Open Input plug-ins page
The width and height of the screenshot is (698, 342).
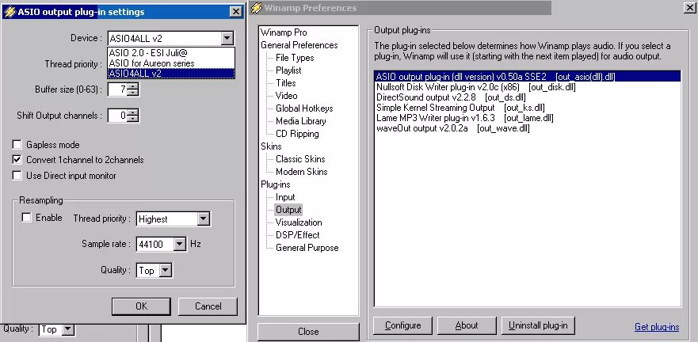coord(285,197)
